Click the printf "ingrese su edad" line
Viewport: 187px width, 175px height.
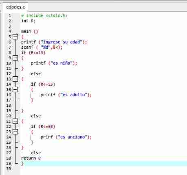tap(54, 42)
